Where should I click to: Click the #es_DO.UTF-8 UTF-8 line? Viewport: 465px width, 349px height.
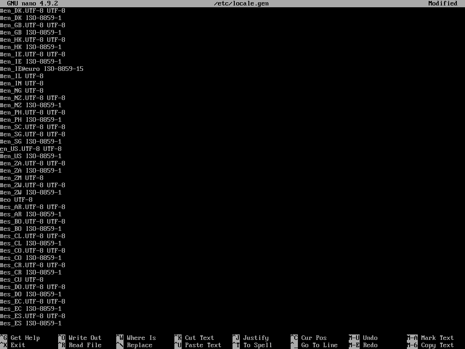coord(33,287)
